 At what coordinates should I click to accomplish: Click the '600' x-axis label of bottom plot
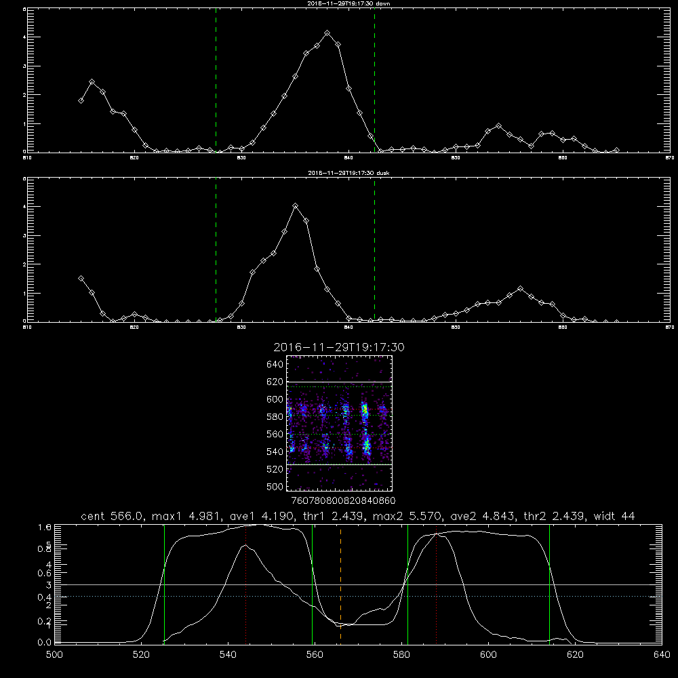tap(488, 655)
